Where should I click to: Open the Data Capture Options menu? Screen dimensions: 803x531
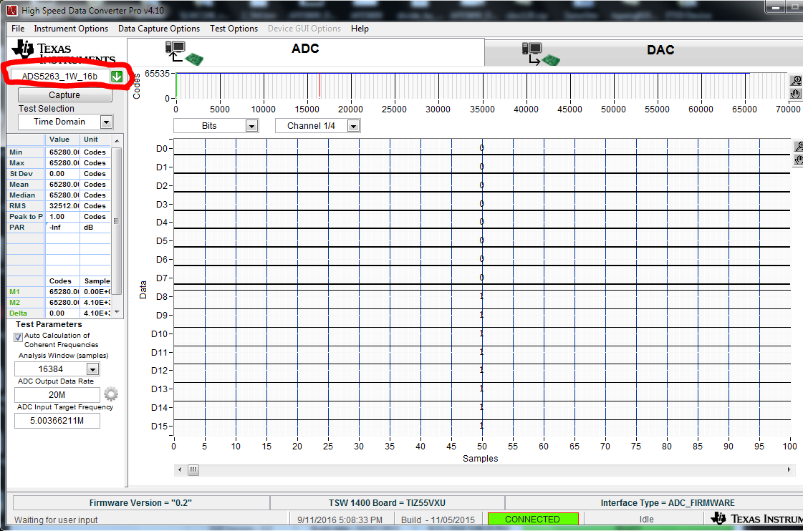[x=159, y=29]
